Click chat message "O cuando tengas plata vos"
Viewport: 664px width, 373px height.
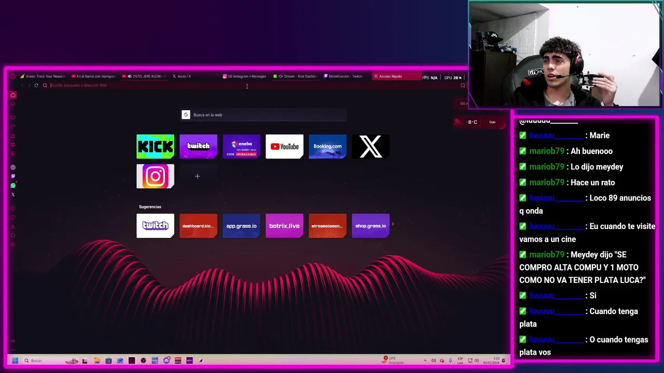click(584, 346)
